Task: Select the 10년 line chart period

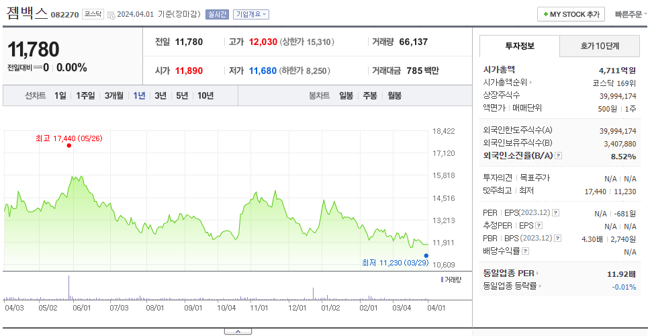Action: click(205, 96)
